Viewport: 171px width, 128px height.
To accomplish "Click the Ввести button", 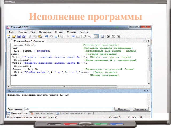I will click(122, 109).
